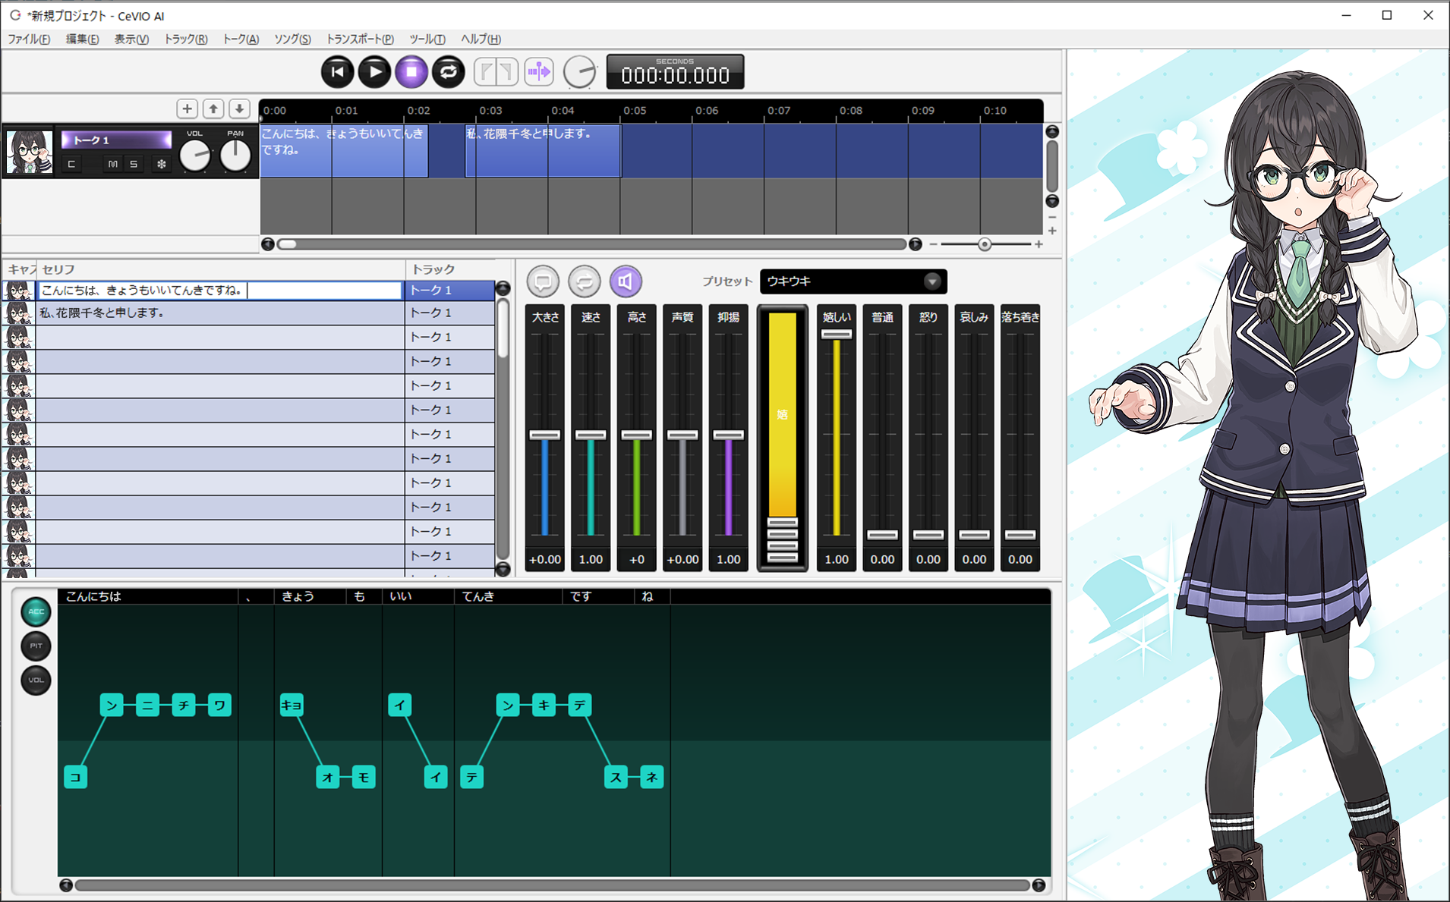Add a new track with plus button
Image resolution: width=1450 pixels, height=902 pixels.
pyautogui.click(x=188, y=108)
